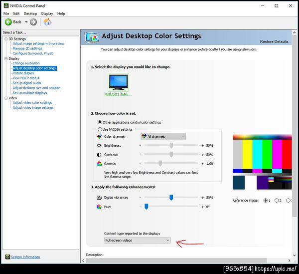Click the Back button label
Screen dimensions: 299x274
point(17,22)
